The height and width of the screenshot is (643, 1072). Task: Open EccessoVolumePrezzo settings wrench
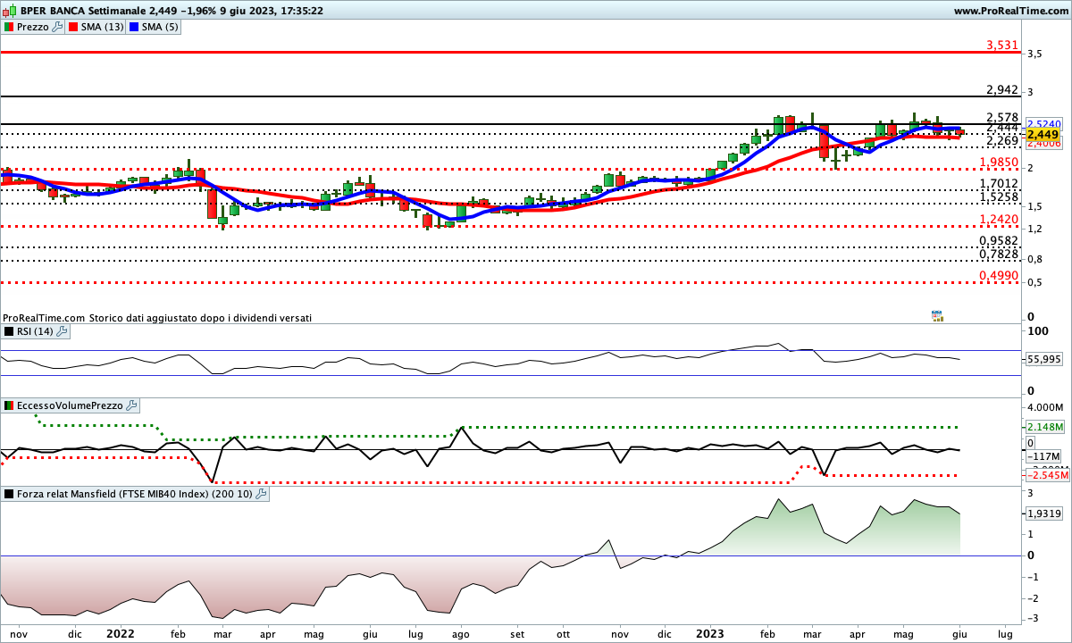(131, 405)
